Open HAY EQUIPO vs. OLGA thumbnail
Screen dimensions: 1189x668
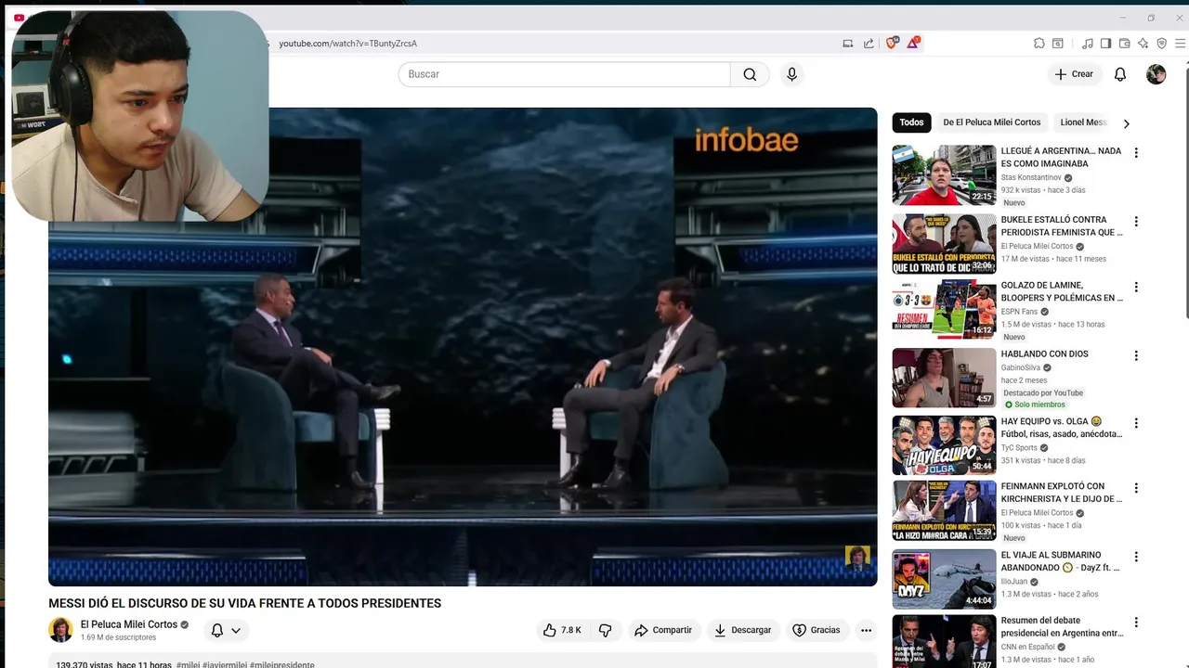coord(944,444)
